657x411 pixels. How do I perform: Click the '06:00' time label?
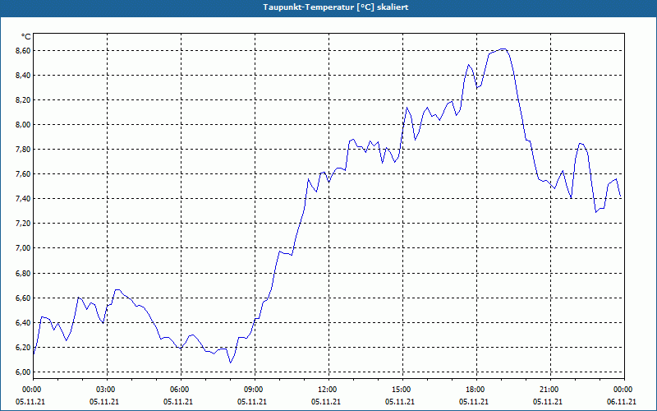click(x=180, y=390)
